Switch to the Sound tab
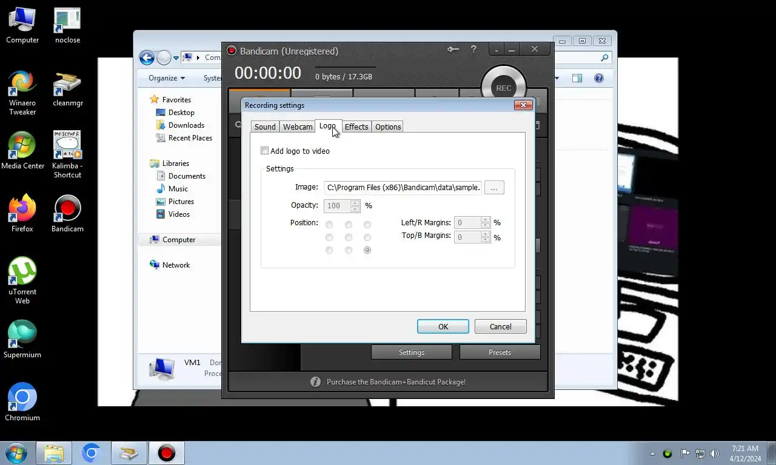The width and height of the screenshot is (776, 465). [265, 127]
